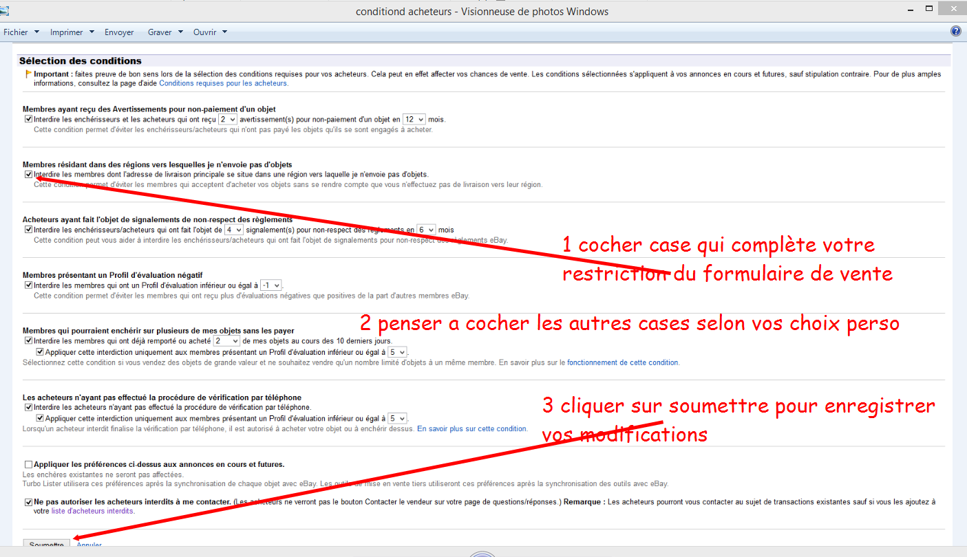This screenshot has width=967, height=557.
Task: Uncheck "Ne pas autoriser les acheteurs interdits"
Action: click(28, 502)
